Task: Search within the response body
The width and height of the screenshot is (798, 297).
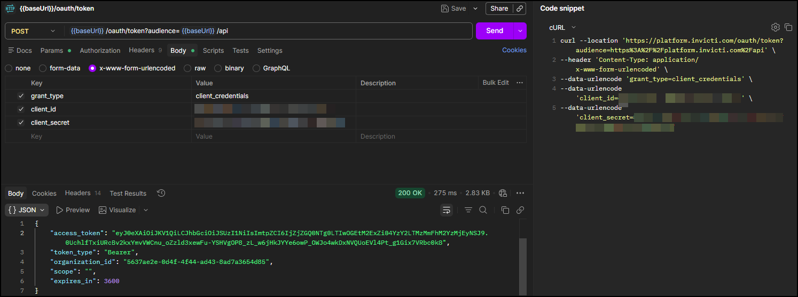Action: coord(483,210)
